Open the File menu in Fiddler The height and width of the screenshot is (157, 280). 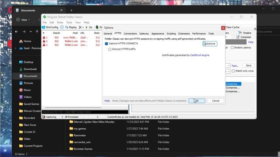pyautogui.click(x=45, y=22)
